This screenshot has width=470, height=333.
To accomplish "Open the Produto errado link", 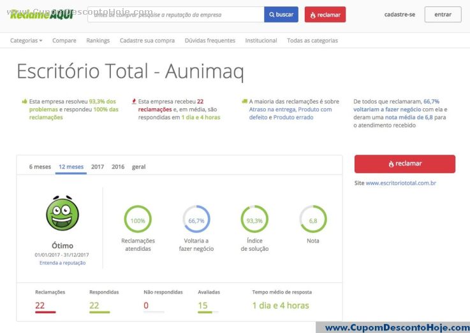I will click(x=293, y=117).
